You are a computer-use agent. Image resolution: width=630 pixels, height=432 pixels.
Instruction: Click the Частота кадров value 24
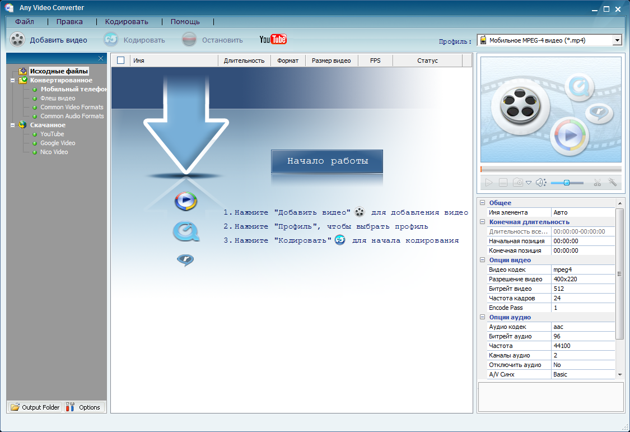583,298
